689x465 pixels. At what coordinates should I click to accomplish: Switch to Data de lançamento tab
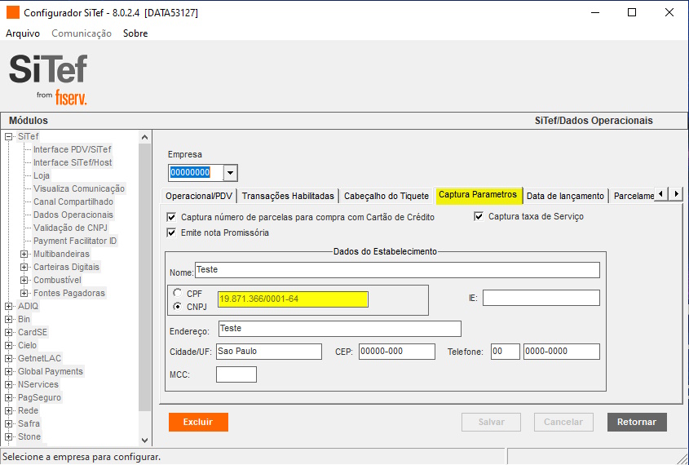[565, 196]
